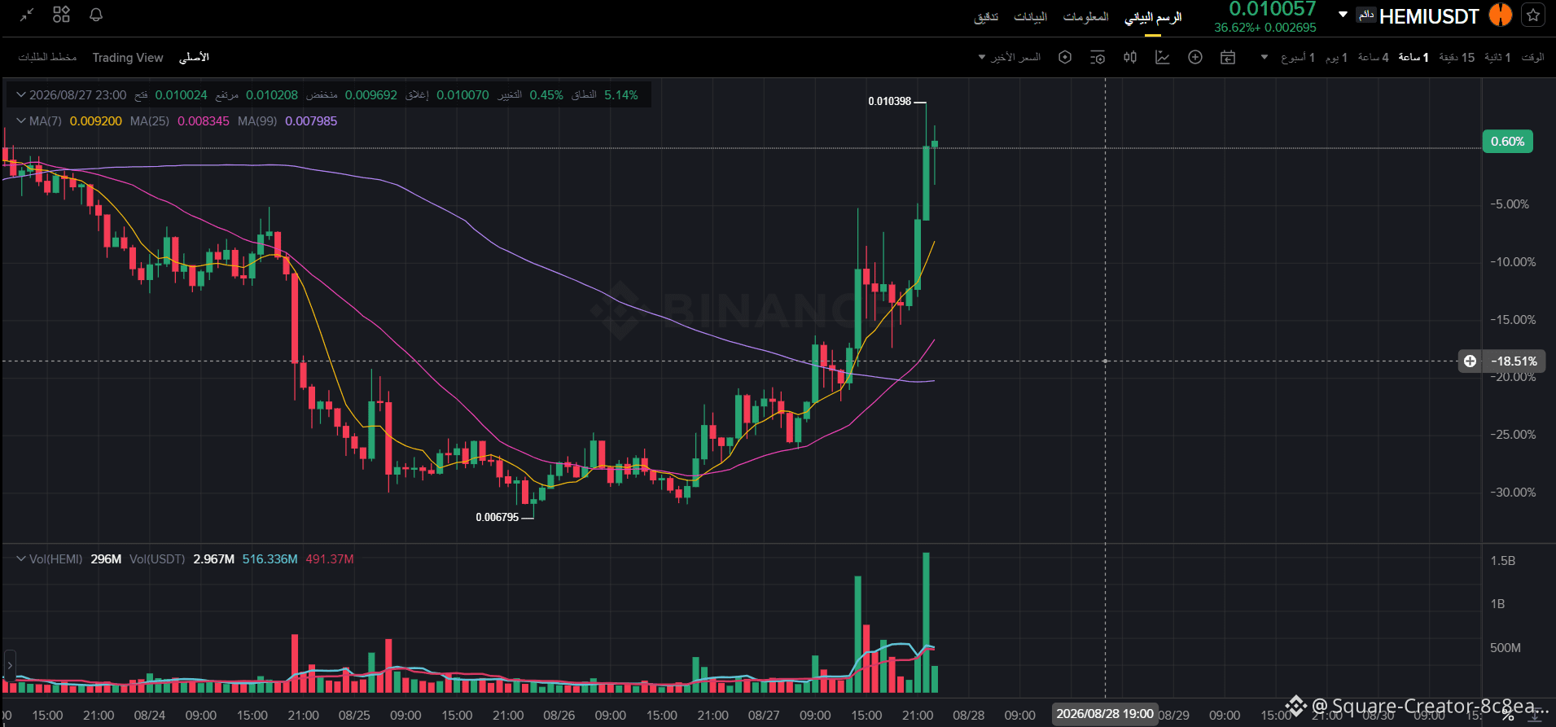The image size is (1556, 727).
Task: Open the الرسم البياني chart tab
Action: click(1153, 17)
